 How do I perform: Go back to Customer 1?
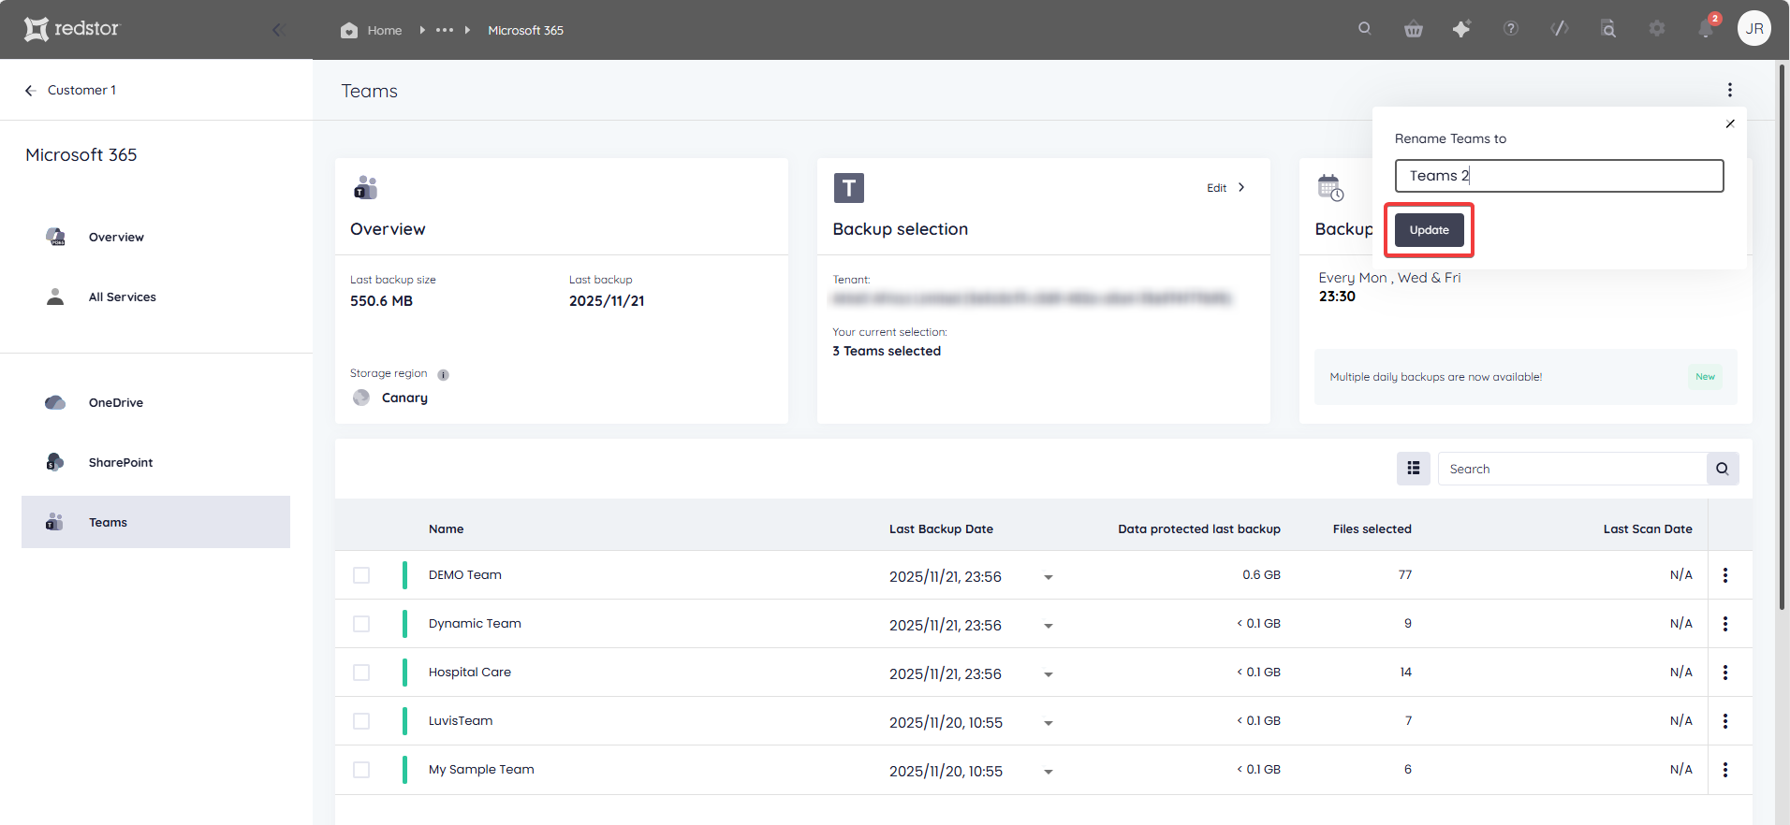tap(71, 90)
